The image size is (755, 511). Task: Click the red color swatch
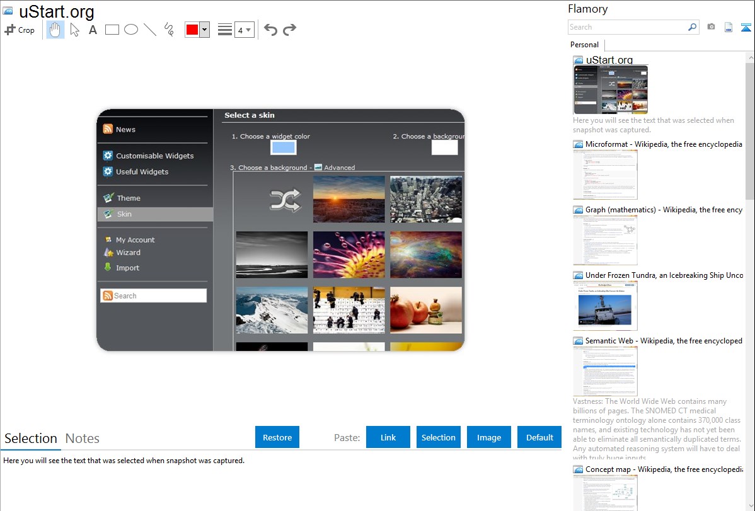[x=192, y=30]
